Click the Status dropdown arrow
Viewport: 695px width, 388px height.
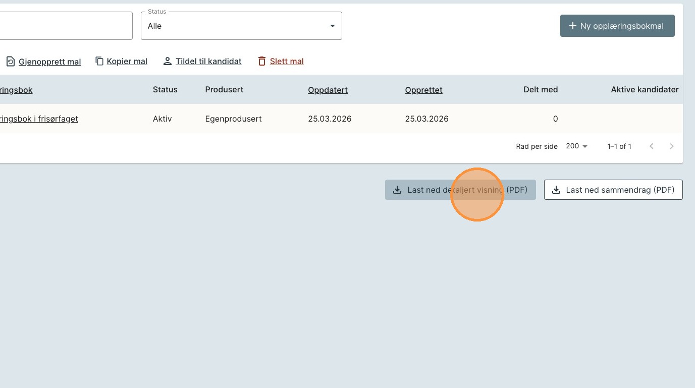332,26
